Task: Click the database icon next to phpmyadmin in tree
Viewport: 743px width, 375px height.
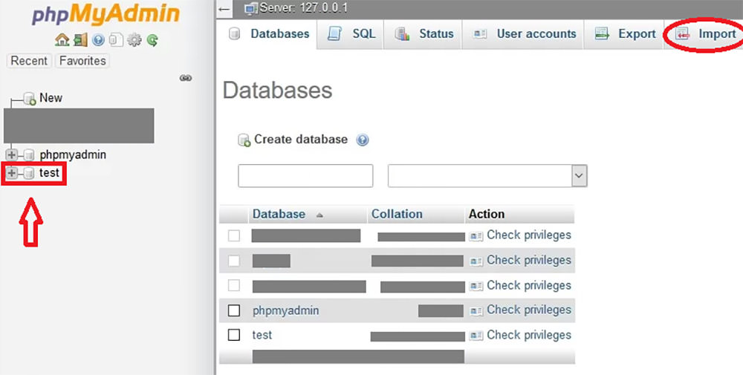Action: coord(29,155)
